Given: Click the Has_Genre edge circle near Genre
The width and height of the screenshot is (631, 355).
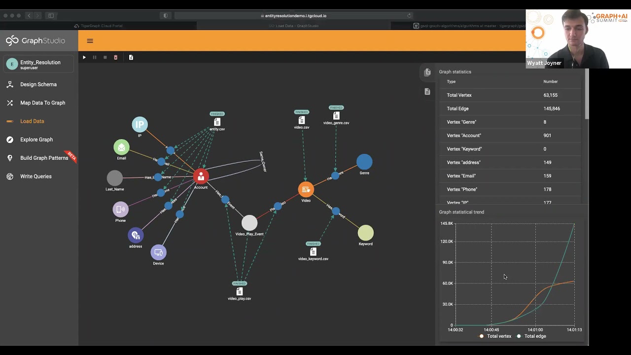Looking at the screenshot, I should click(x=335, y=176).
